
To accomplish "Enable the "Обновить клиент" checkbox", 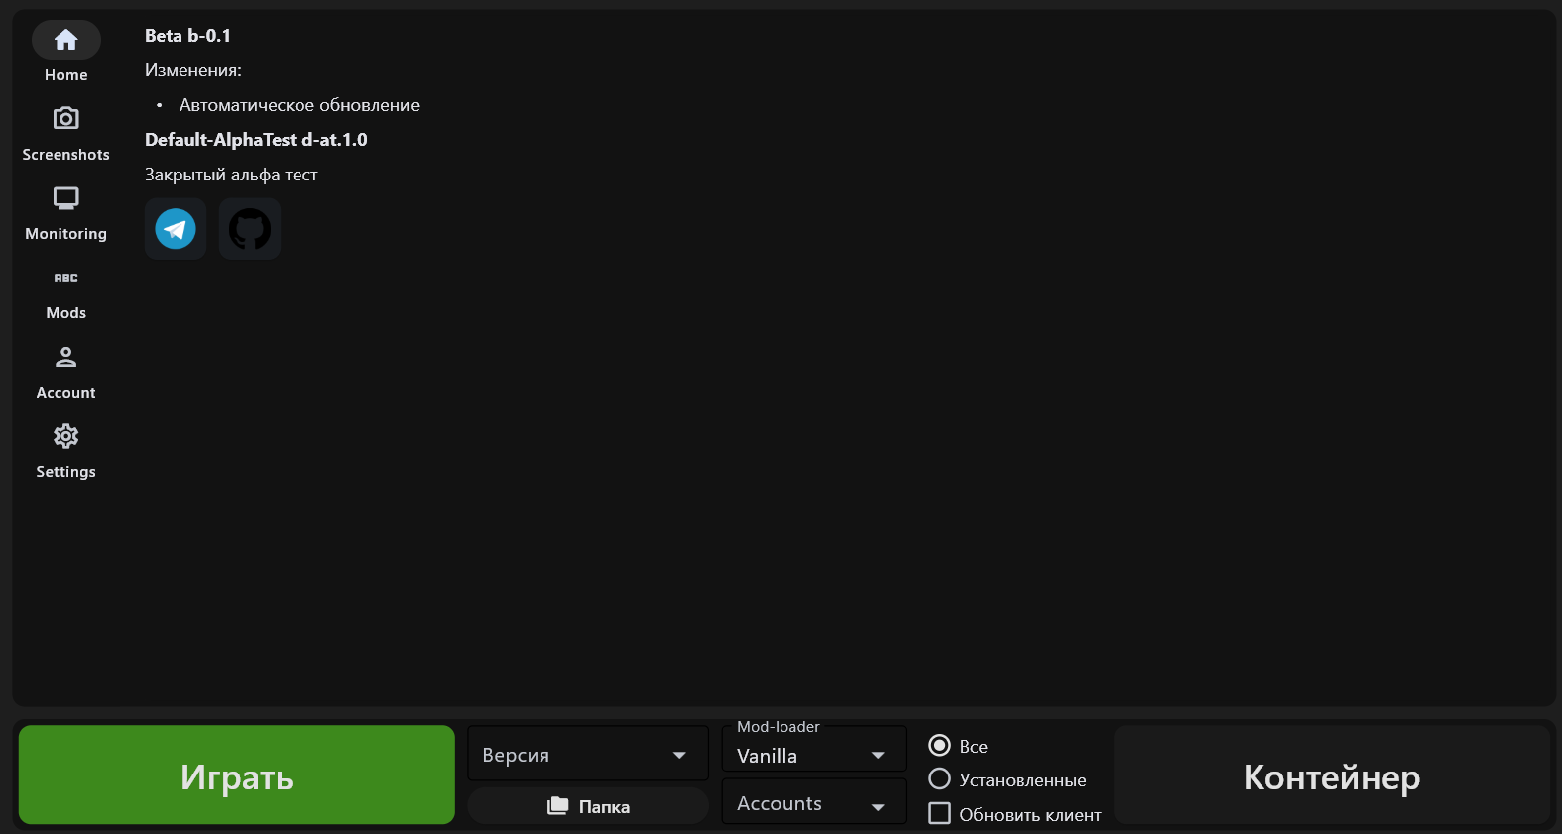I will 939,814.
